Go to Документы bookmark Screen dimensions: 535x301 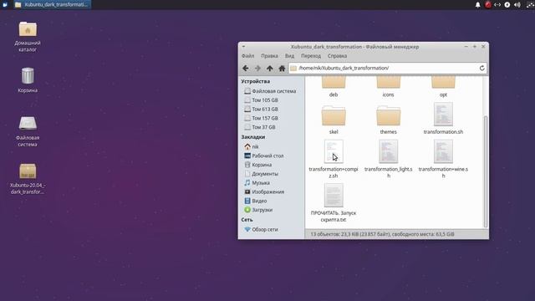pyautogui.click(x=262, y=174)
